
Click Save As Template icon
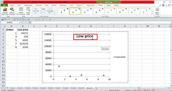pos(12,11)
